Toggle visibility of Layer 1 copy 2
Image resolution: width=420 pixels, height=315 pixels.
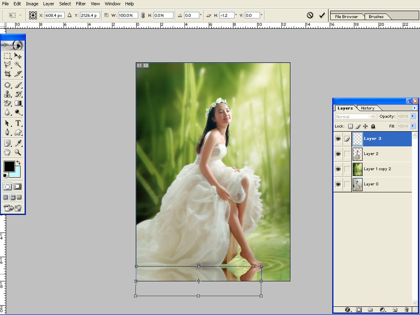point(338,169)
